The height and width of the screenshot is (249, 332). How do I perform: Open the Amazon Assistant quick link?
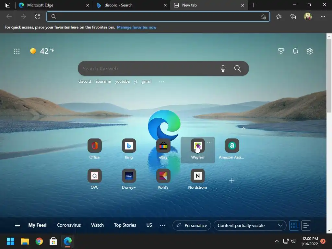[232, 149]
